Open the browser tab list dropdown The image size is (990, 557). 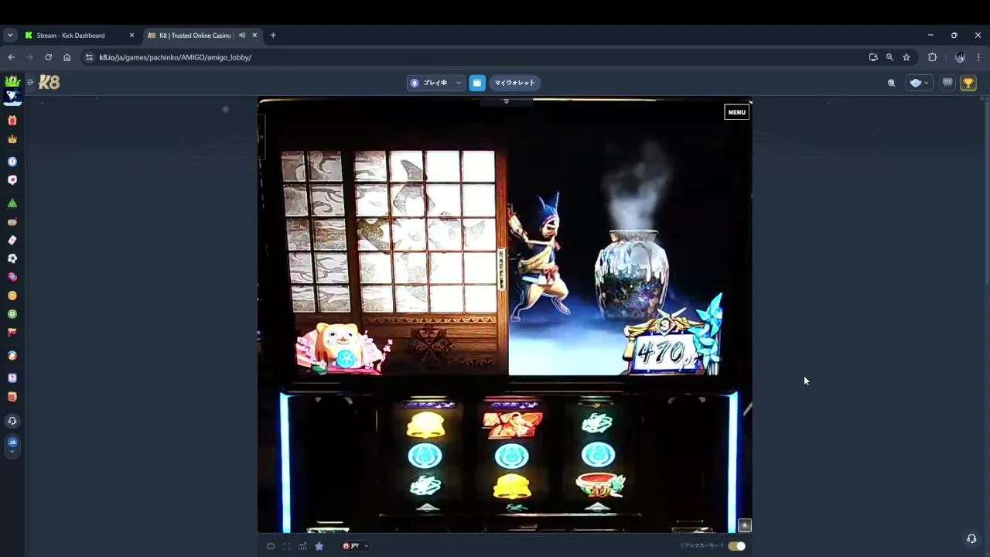(10, 36)
